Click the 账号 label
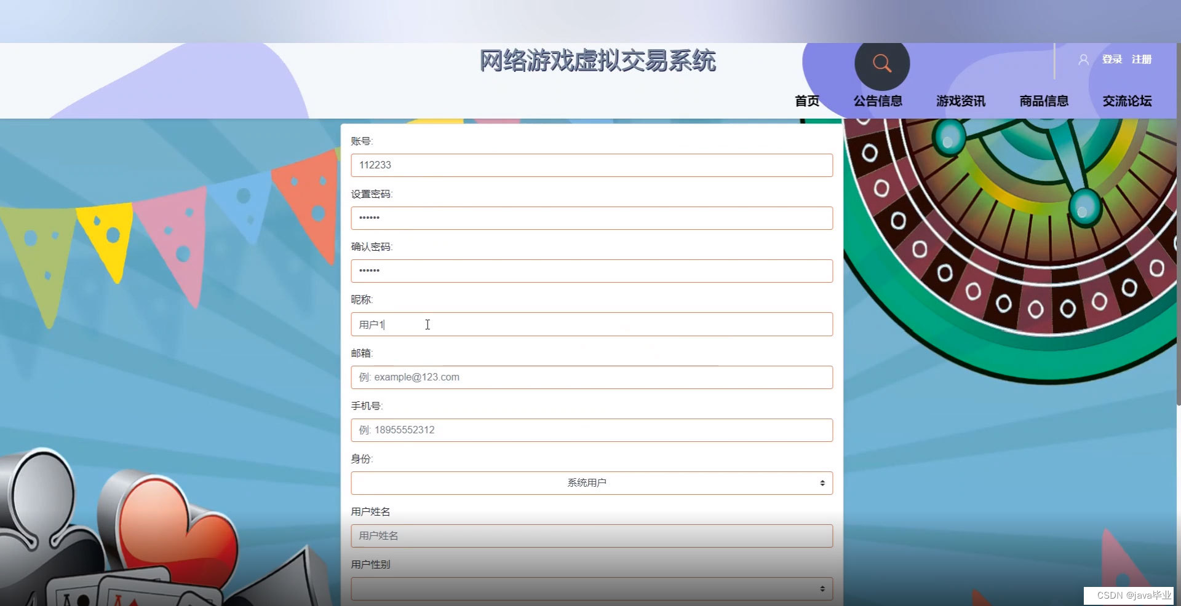Screen dimensions: 1181x606 362,141
